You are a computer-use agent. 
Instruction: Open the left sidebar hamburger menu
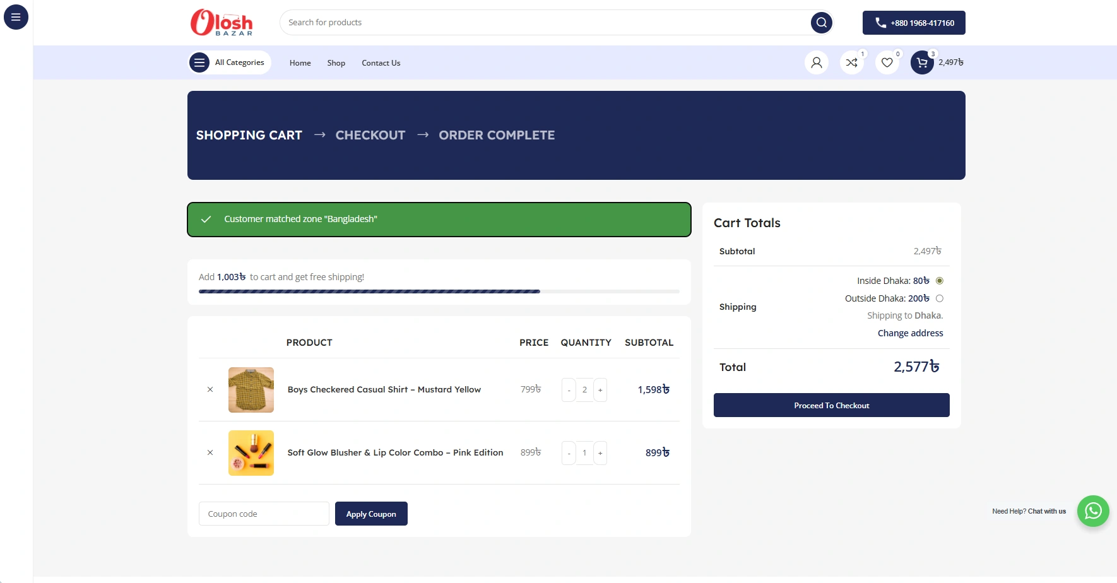[16, 17]
